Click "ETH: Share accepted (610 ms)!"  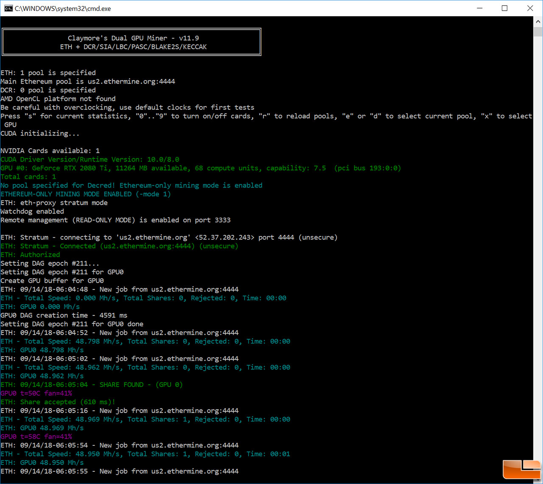(58, 402)
